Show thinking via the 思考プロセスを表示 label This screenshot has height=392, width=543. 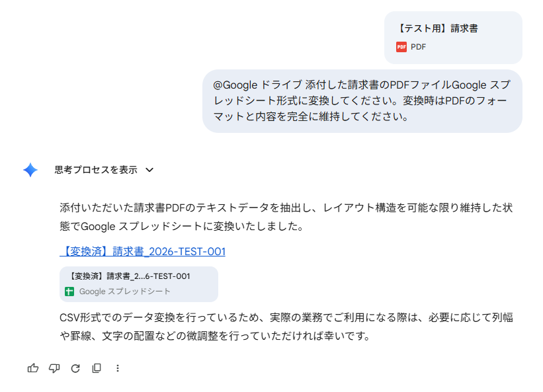(96, 170)
